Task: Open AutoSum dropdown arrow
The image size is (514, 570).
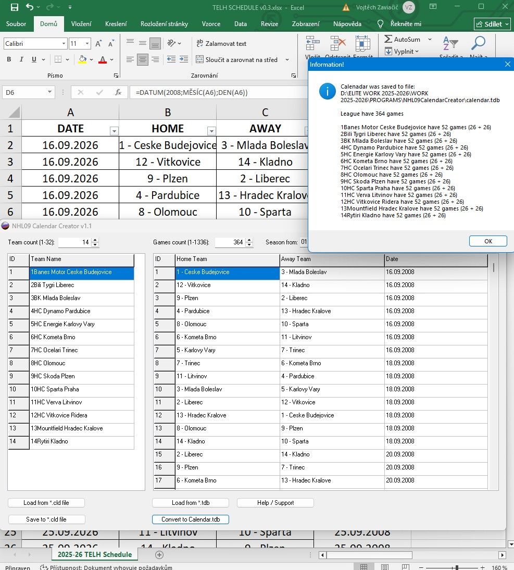Action: click(x=430, y=39)
